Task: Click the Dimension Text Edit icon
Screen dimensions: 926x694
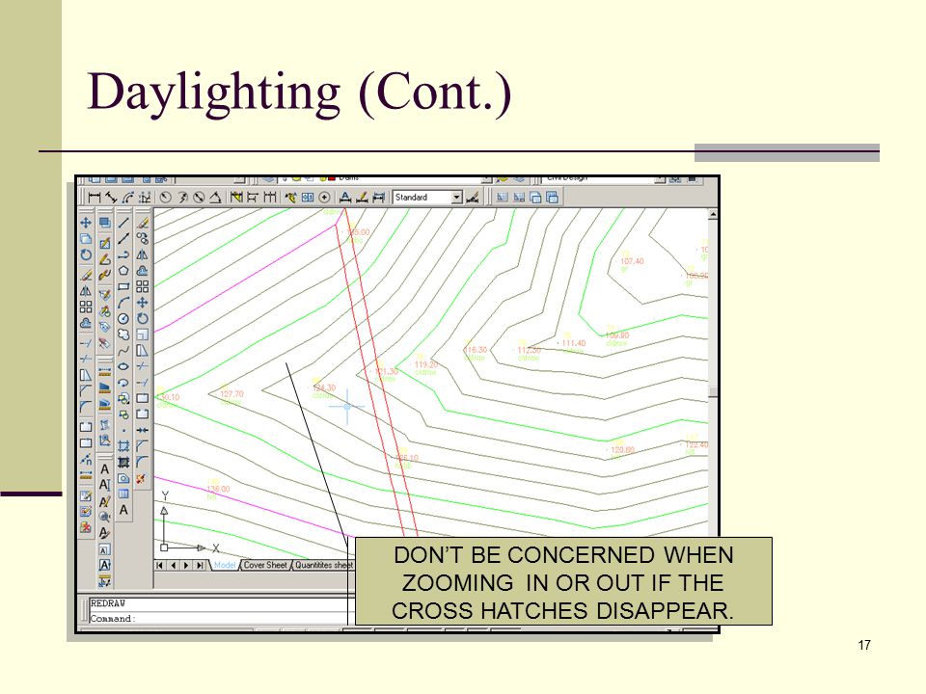Action: [362, 197]
